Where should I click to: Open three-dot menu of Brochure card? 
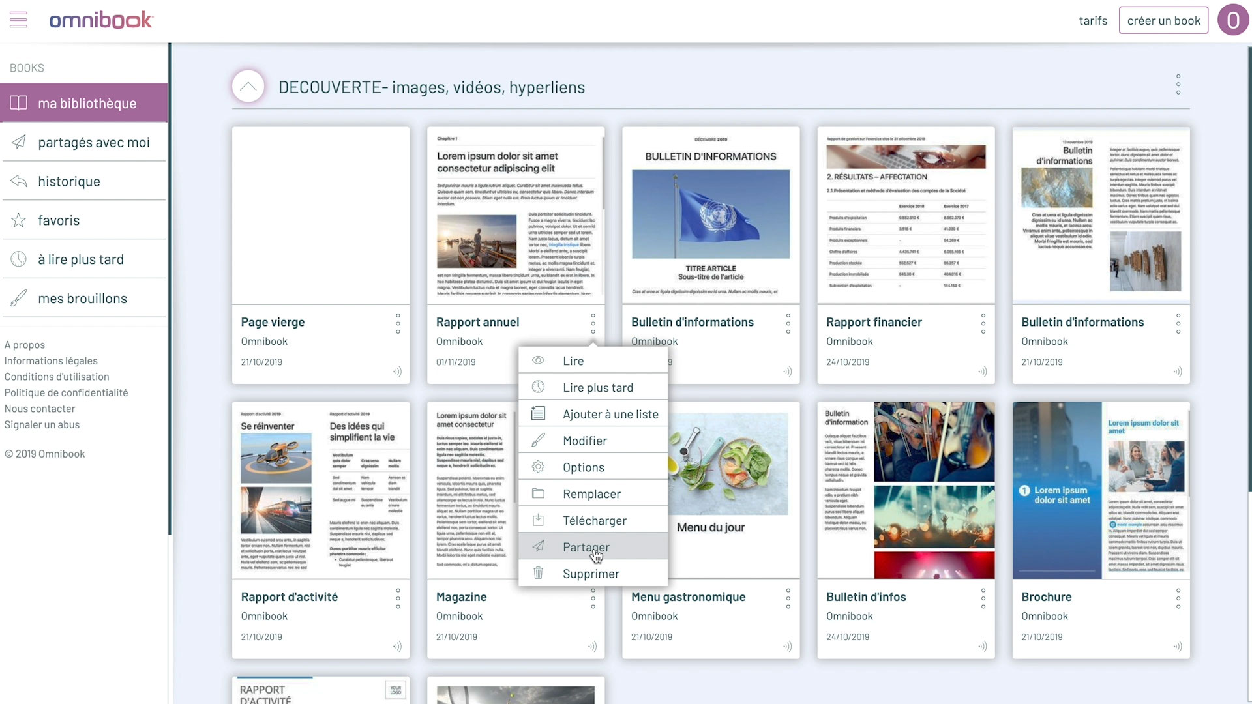click(x=1178, y=598)
